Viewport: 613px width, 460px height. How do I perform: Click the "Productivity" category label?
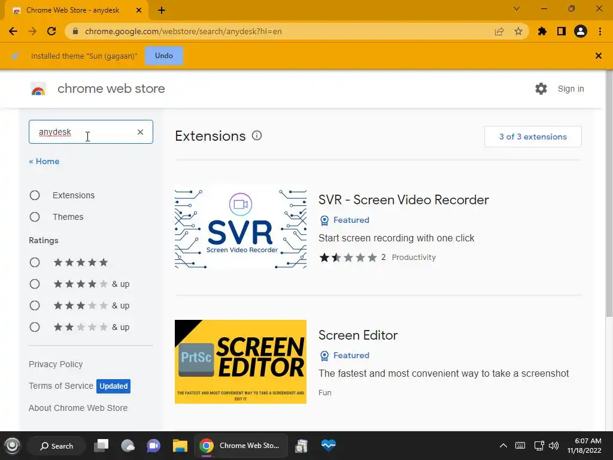point(414,258)
